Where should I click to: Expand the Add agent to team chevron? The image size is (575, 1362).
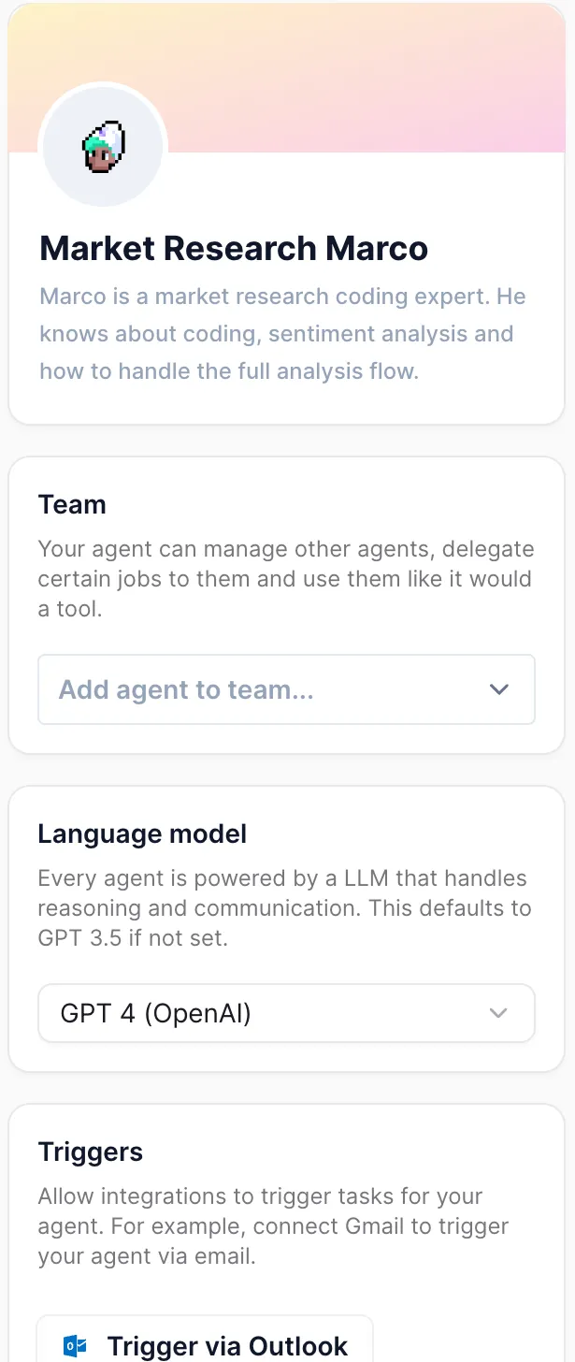pos(499,689)
